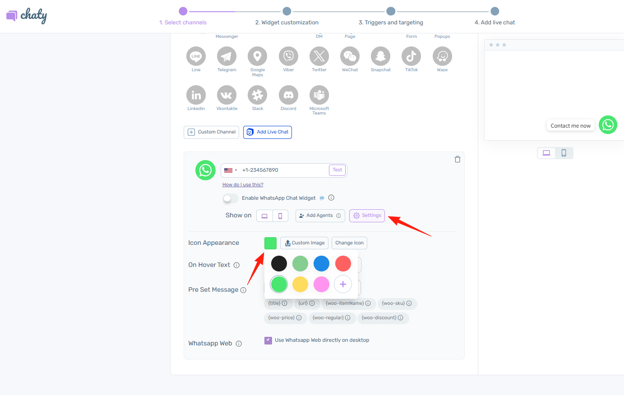Go to step 1 Select channels
Viewport: 624px width, 395px height.
183,15
